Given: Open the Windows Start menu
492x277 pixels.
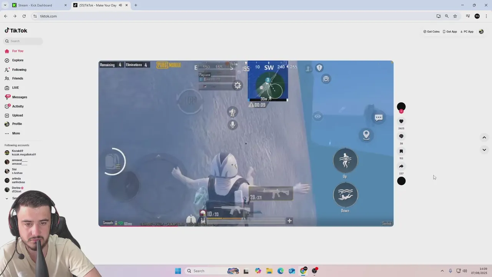Looking at the screenshot, I should click(178, 271).
